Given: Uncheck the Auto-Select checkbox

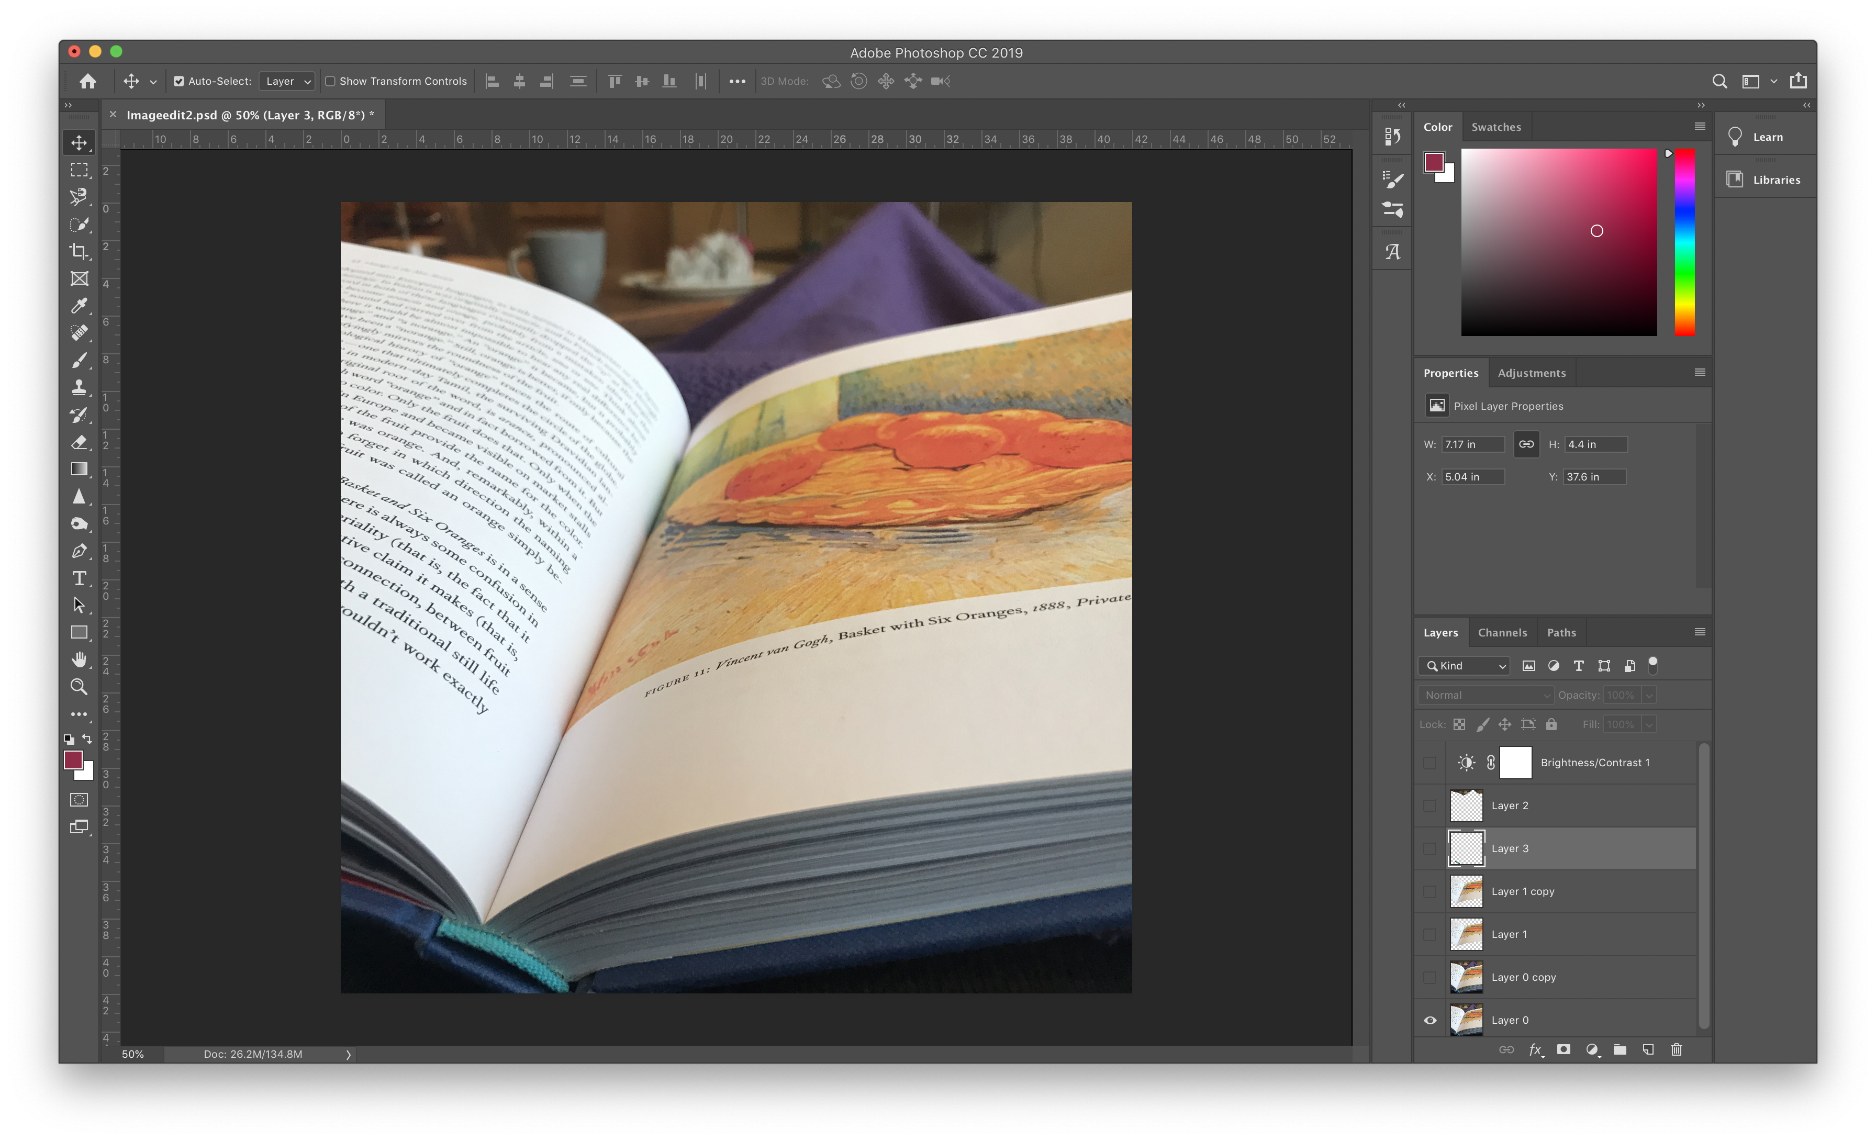Looking at the screenshot, I should coord(179,82).
